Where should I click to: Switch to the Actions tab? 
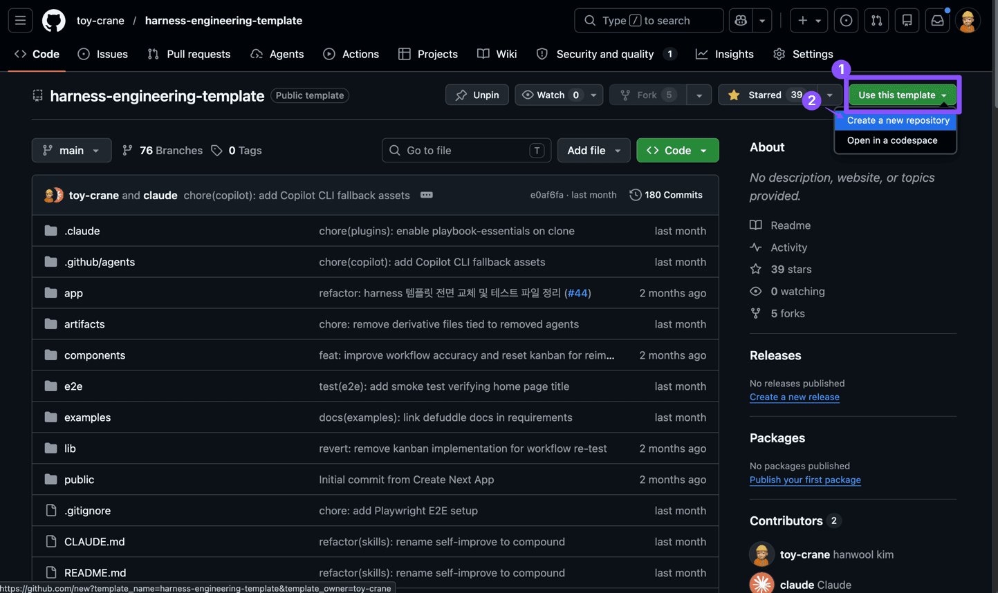coord(351,54)
